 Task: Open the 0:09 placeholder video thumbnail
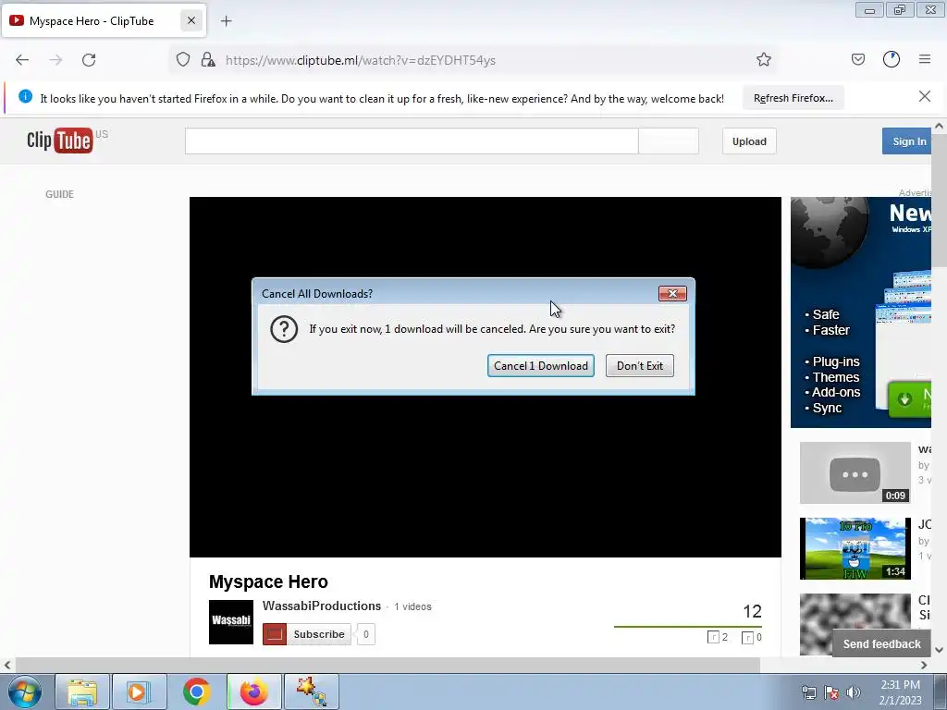[x=855, y=472]
